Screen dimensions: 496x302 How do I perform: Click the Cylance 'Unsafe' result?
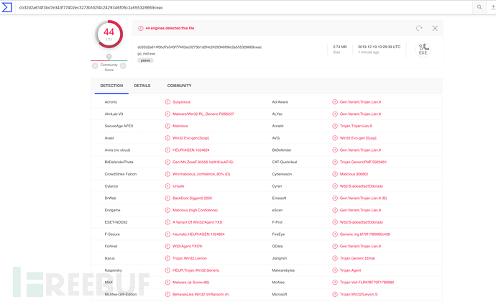point(178,186)
